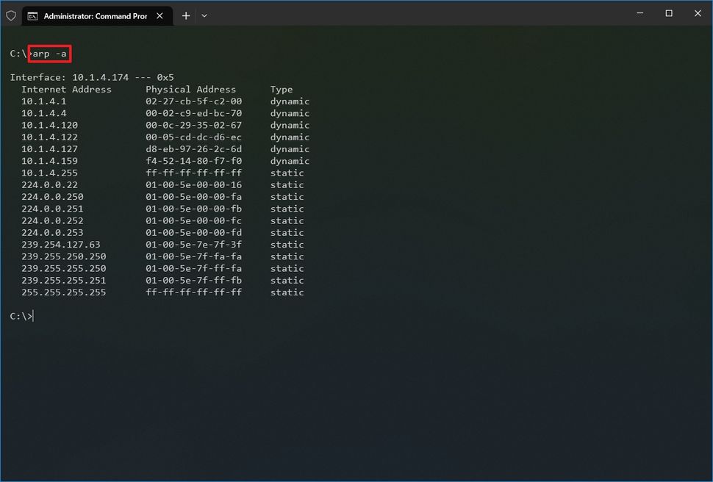
Task: Click IP address 224.0.0.252
Action: point(52,220)
